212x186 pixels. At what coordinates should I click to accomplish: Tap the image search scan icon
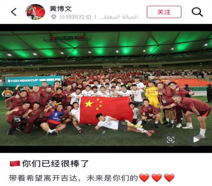(x=170, y=140)
